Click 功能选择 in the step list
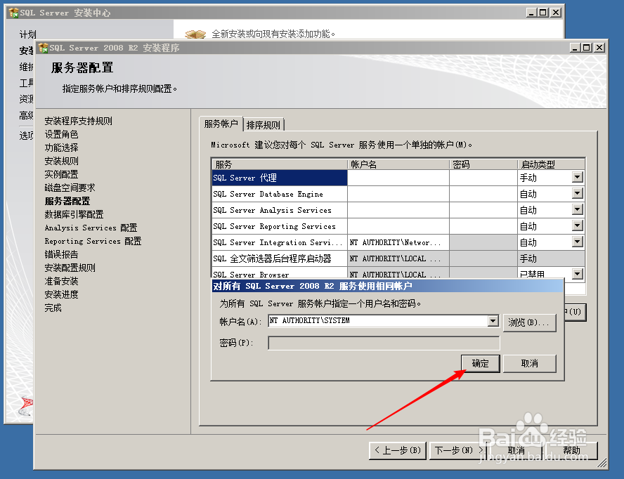Screen dimensions: 624x479 click(x=61, y=147)
